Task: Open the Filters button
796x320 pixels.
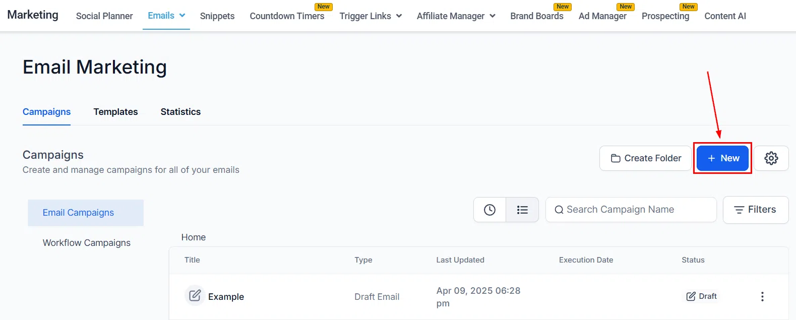Action: (x=756, y=210)
